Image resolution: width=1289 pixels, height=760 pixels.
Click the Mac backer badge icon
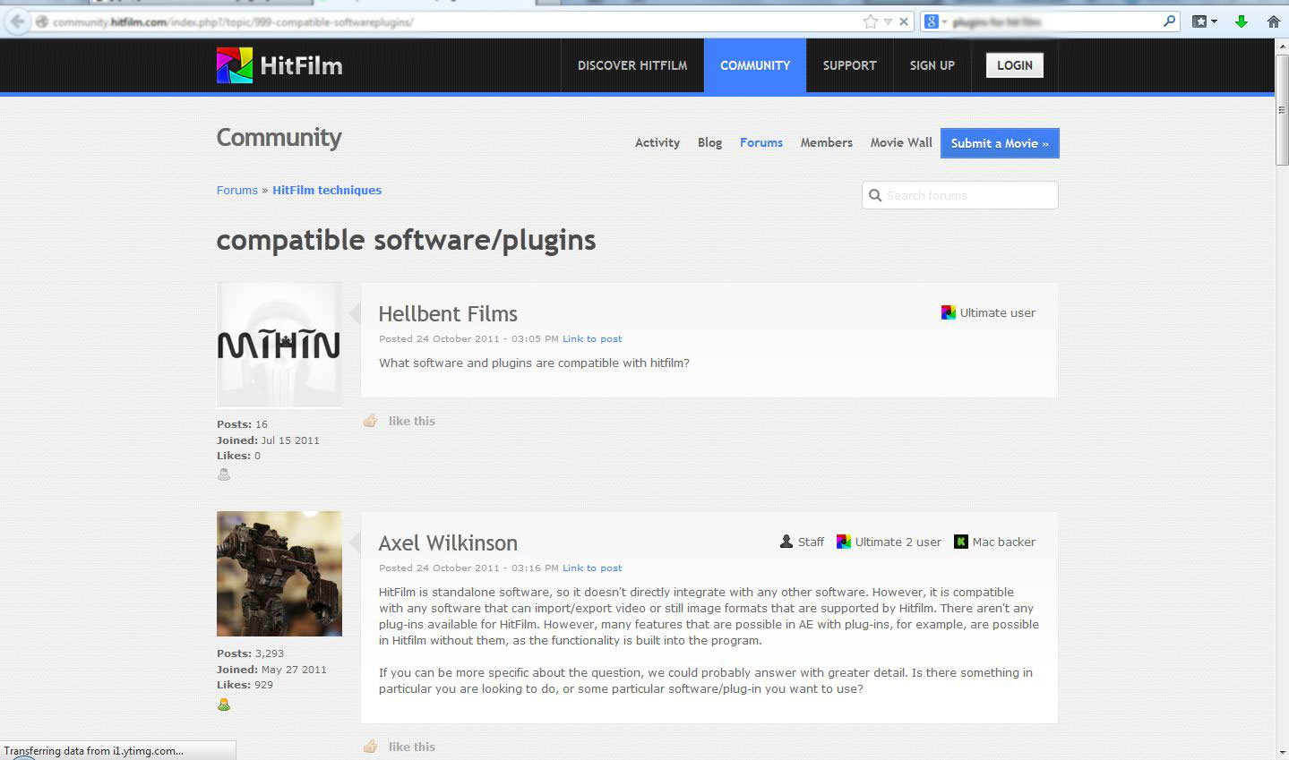click(961, 542)
